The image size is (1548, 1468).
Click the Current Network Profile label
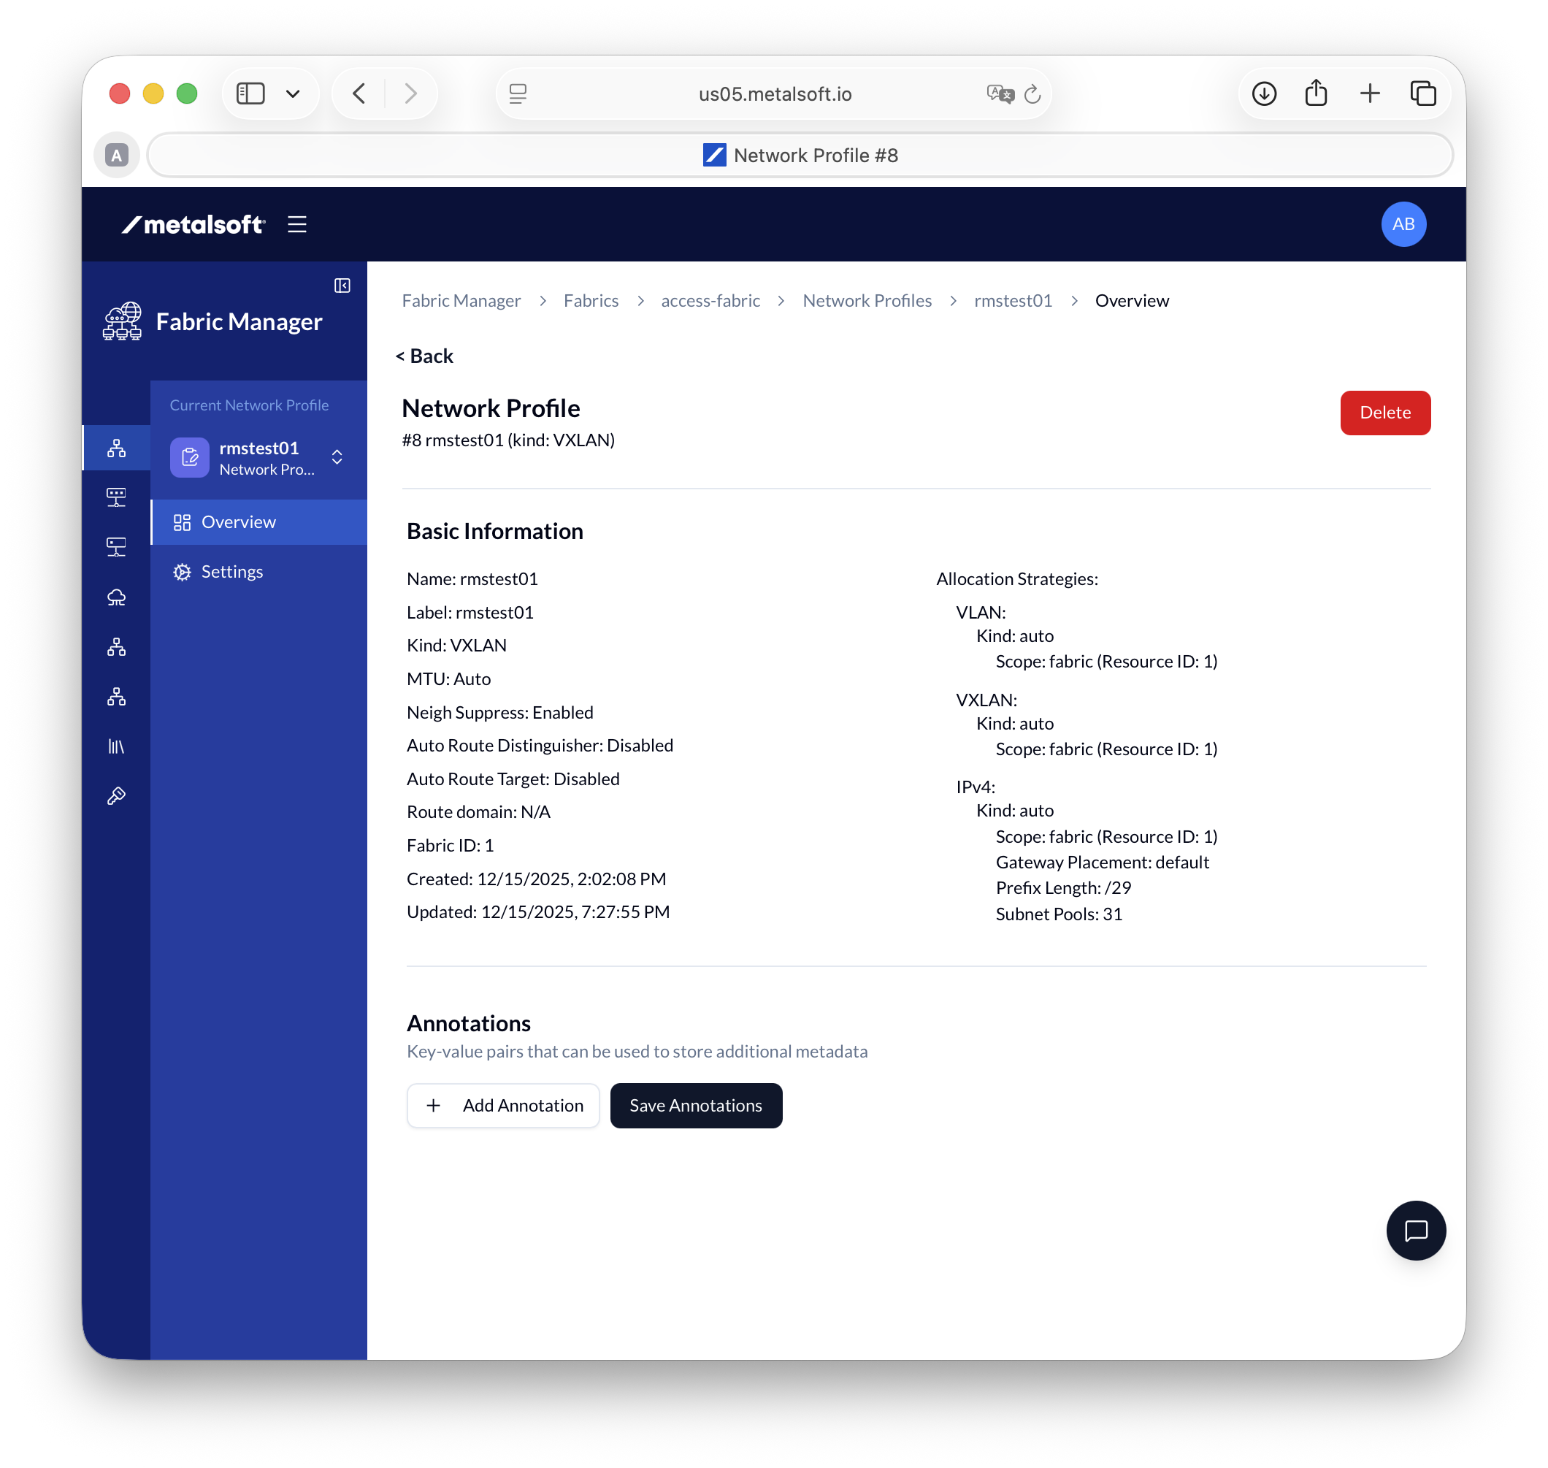pos(249,405)
